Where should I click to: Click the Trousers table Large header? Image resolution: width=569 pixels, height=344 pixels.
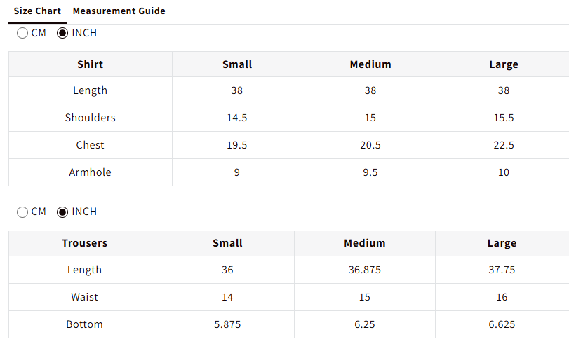point(502,243)
